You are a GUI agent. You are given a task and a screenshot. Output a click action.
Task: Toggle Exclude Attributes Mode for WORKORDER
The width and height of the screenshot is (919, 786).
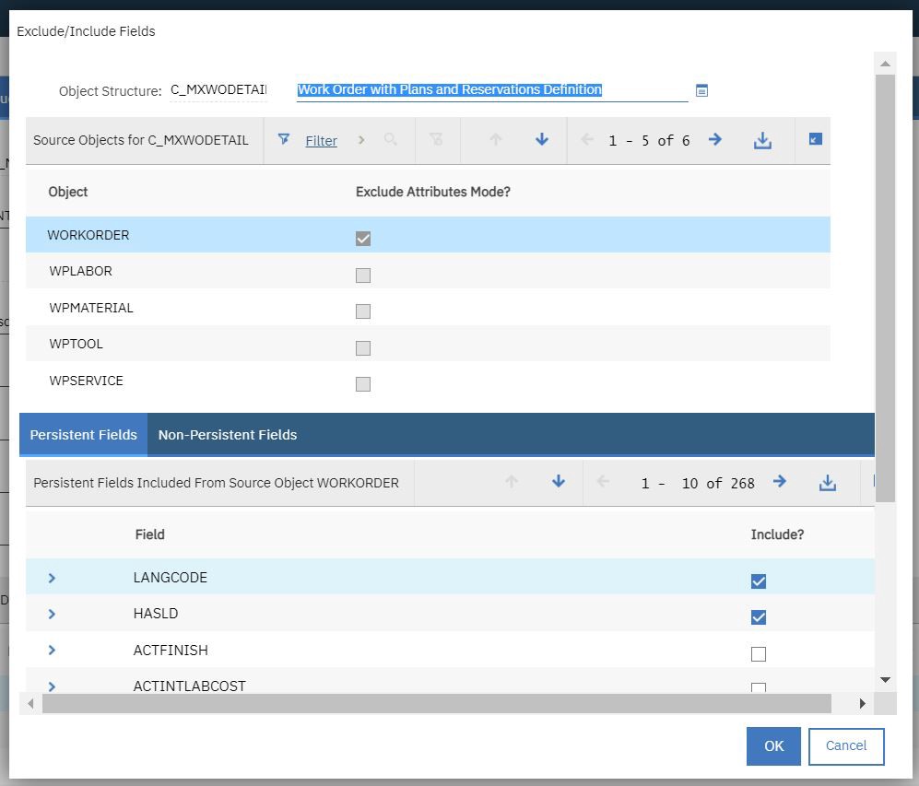(x=363, y=239)
